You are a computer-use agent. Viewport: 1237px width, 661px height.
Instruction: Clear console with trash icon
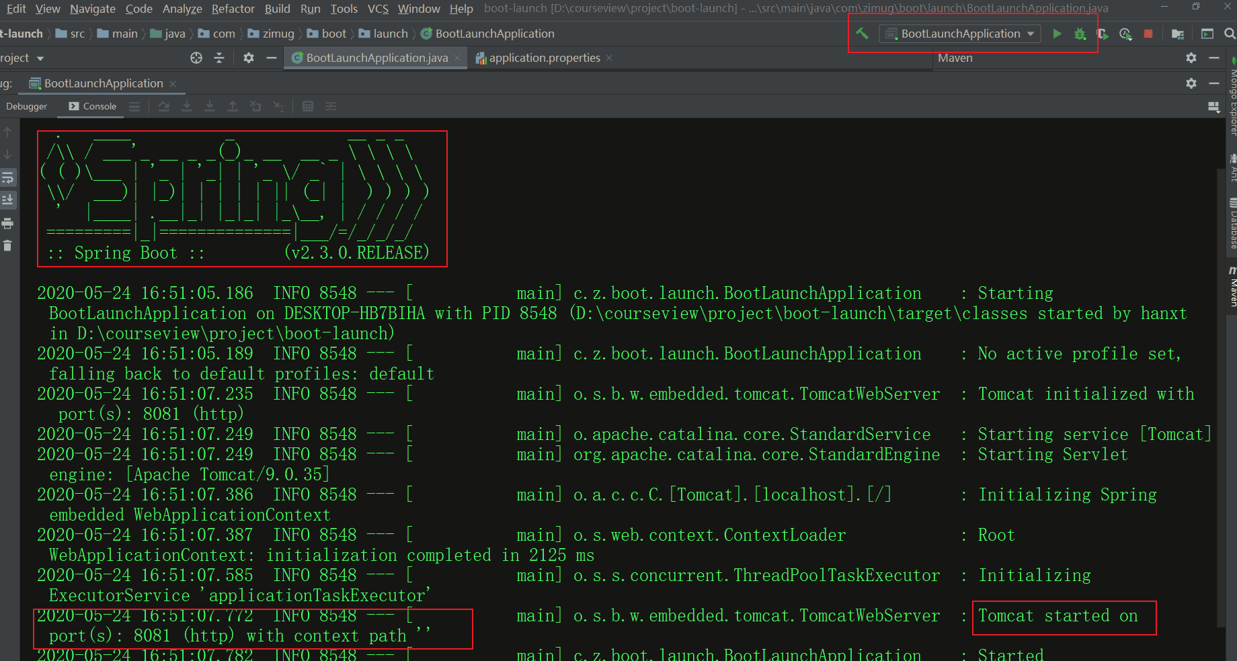[x=8, y=246]
